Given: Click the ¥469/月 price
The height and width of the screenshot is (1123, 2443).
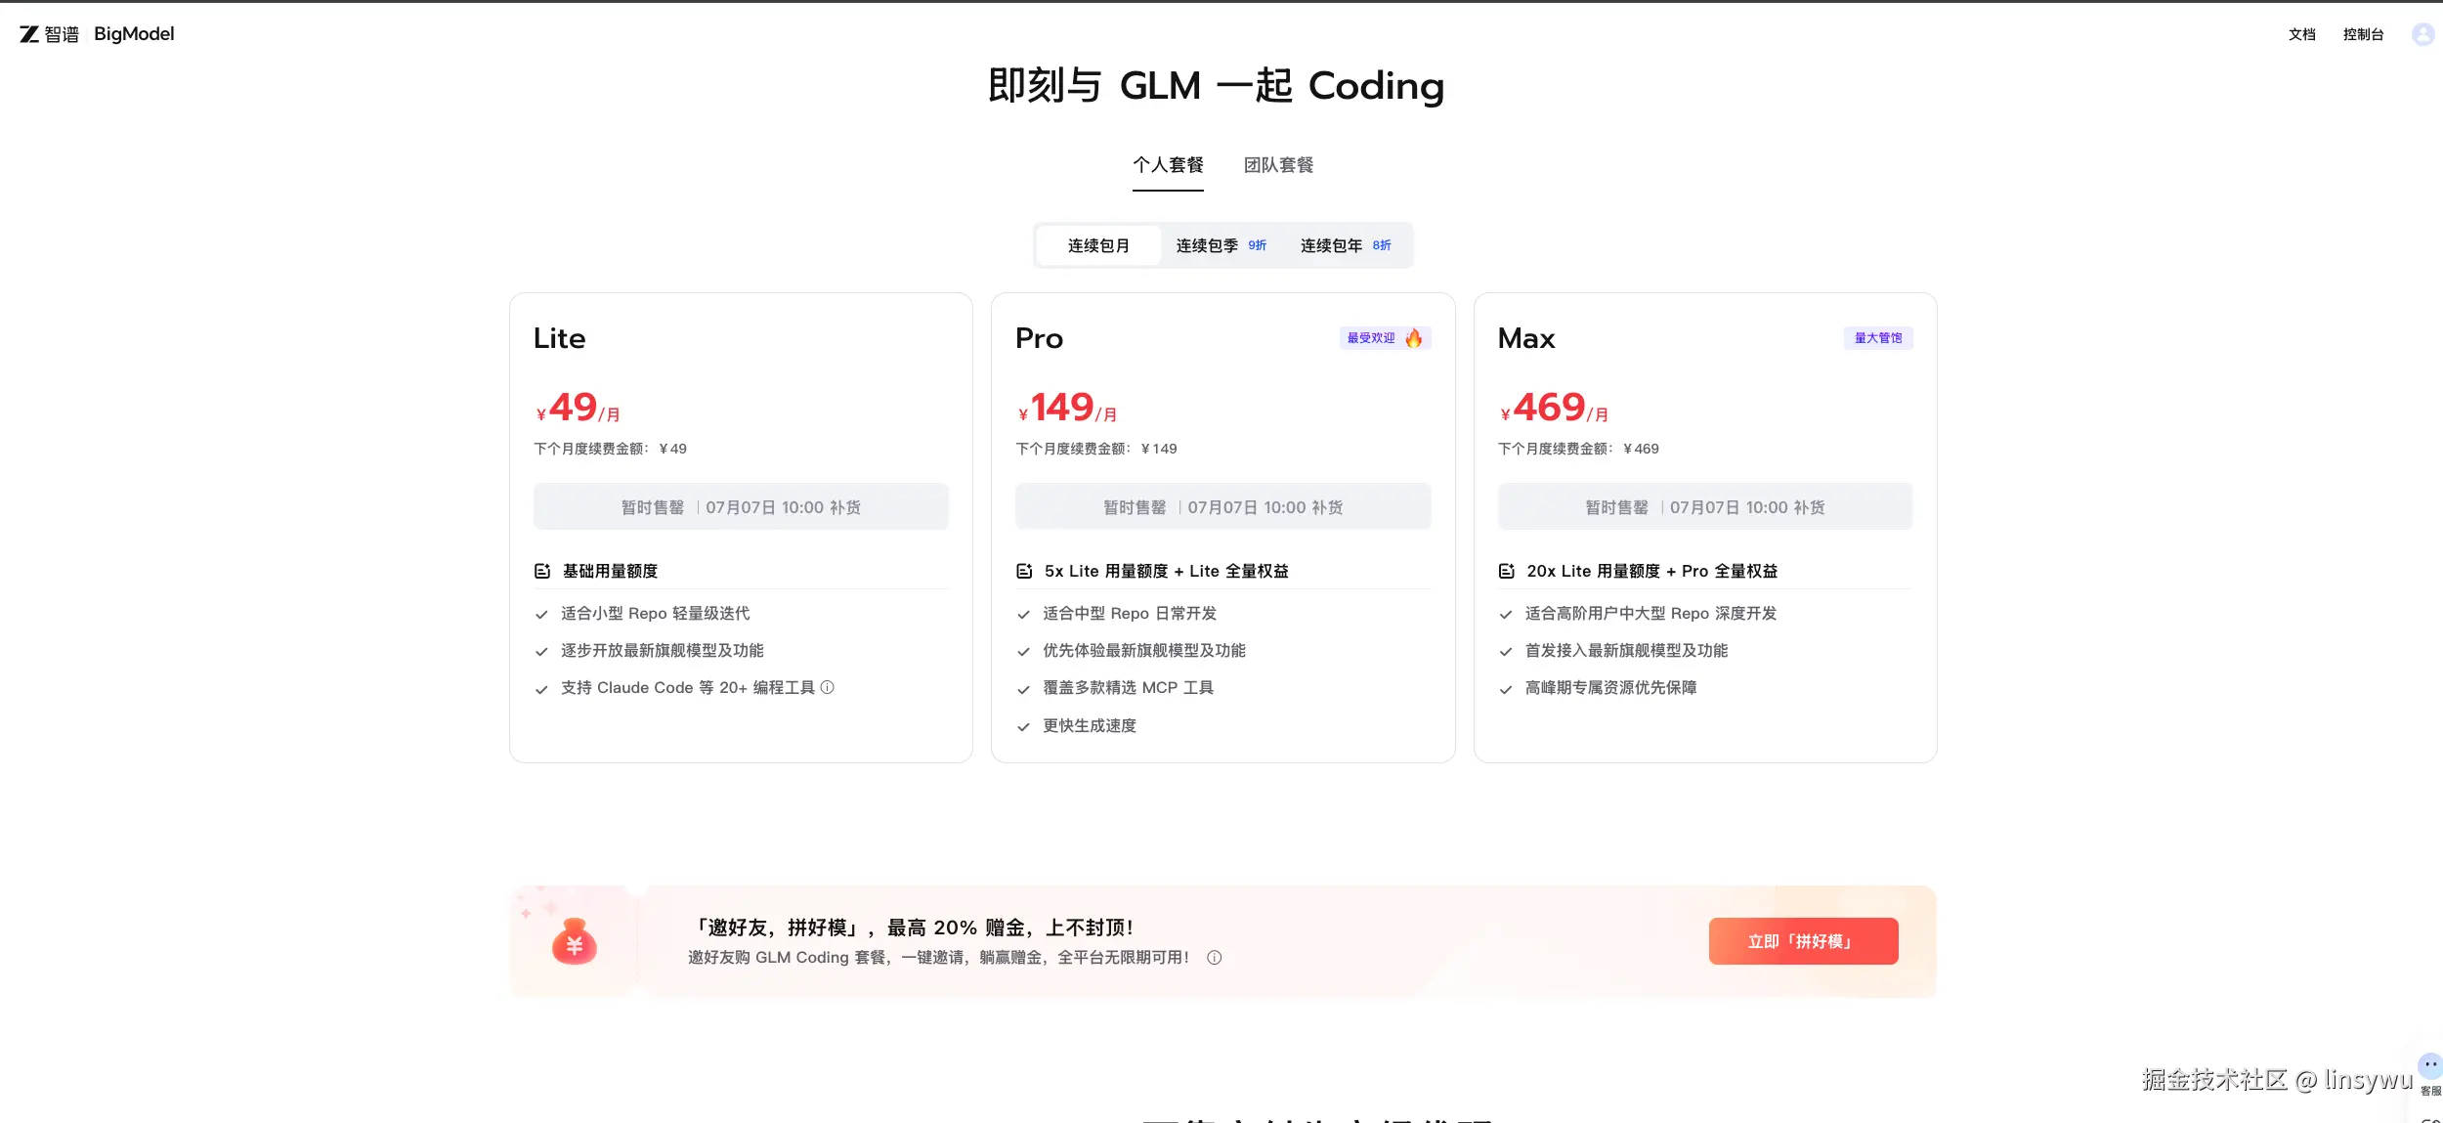Looking at the screenshot, I should [1554, 408].
